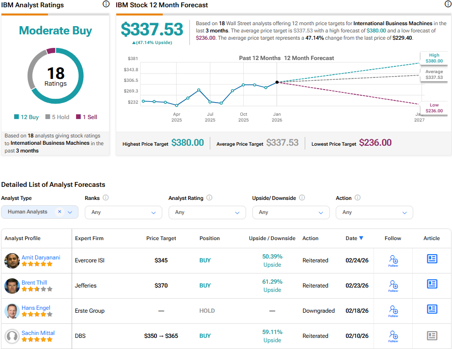Click the Price Target column header
This screenshot has width=452, height=349.
coord(161,238)
